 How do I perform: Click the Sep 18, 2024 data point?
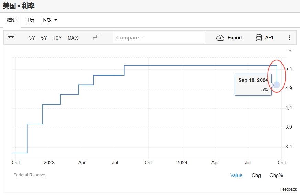(x=277, y=85)
